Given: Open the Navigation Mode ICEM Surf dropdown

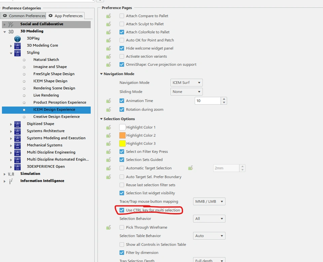Looking at the screenshot, I should pyautogui.click(x=186, y=83).
